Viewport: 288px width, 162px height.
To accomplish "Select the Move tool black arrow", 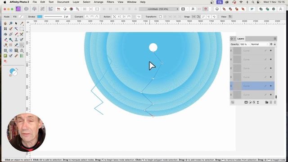I will click(x=16, y=23).
